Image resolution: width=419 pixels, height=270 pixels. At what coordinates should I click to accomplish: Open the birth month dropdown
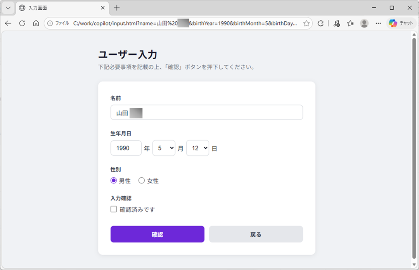164,148
